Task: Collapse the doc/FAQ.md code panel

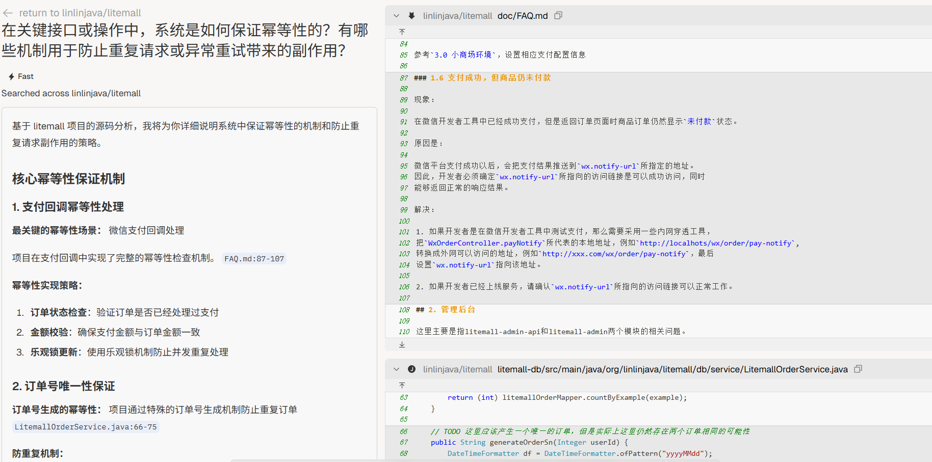Action: click(x=396, y=16)
